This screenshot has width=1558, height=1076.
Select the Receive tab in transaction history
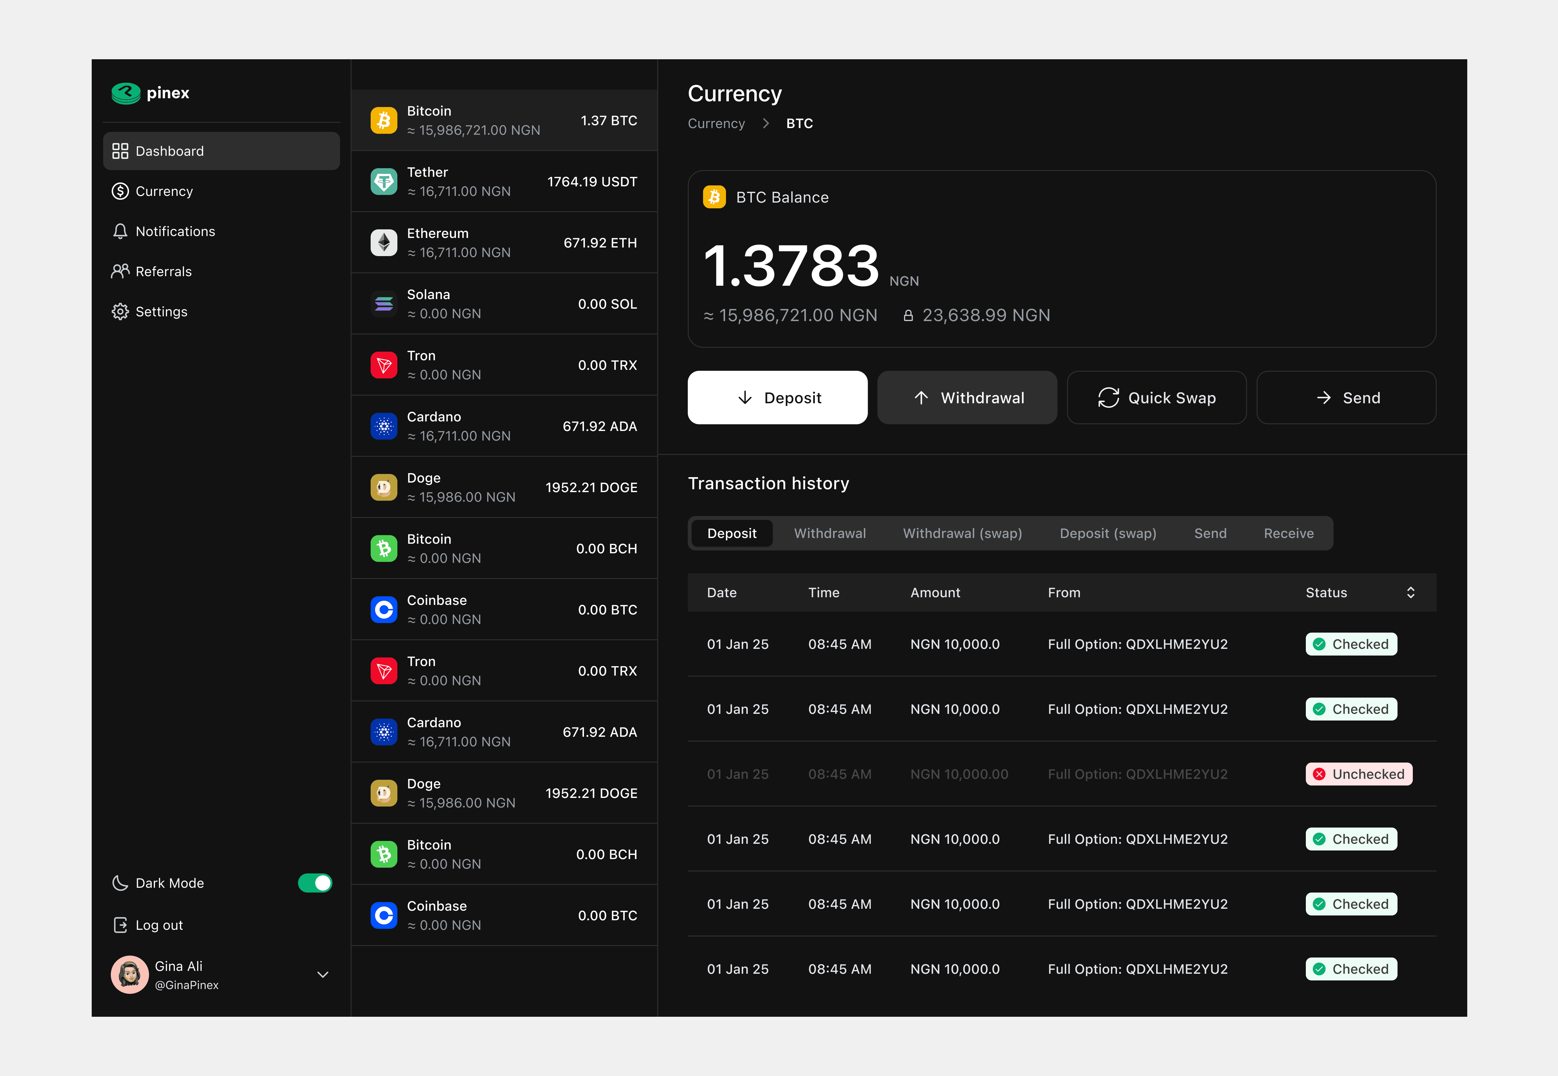pos(1288,533)
